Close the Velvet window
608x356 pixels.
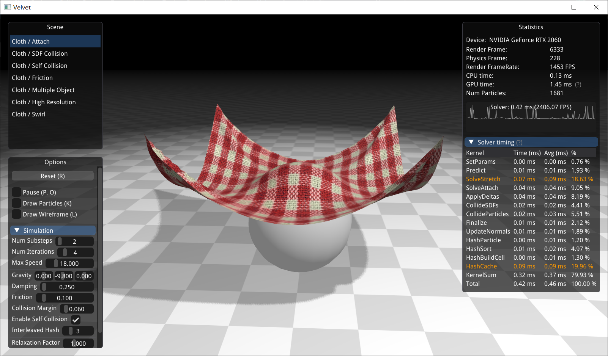596,7
